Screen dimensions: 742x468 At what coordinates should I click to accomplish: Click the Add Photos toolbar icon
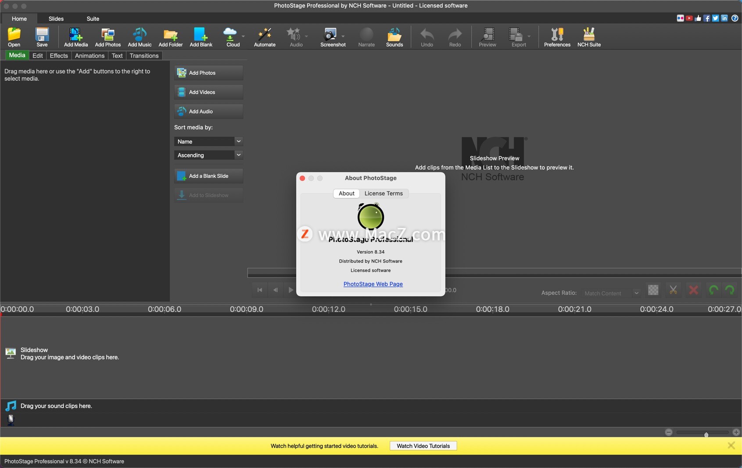click(x=108, y=37)
